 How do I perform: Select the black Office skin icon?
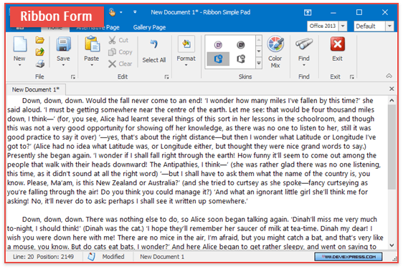pyautogui.click(x=240, y=59)
